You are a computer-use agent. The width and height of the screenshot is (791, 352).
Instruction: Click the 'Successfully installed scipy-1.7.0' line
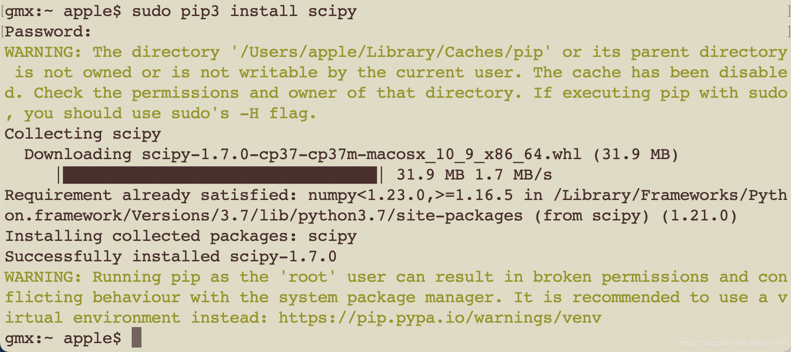[171, 257]
